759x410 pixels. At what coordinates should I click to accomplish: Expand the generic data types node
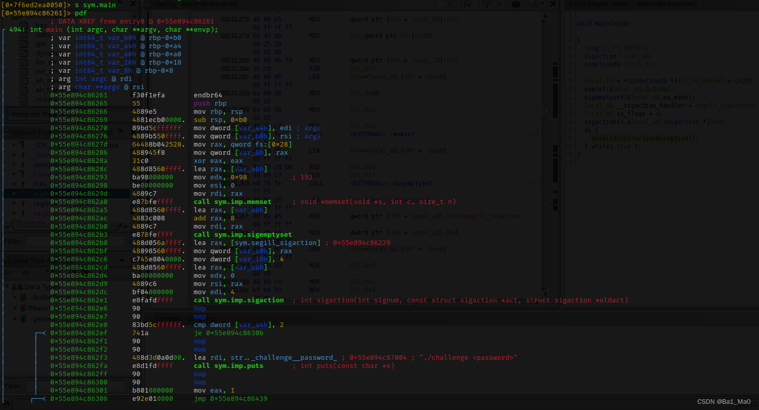tap(15, 319)
